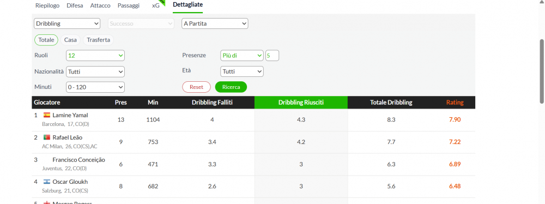
Task: Click Spain flag icon beside Lamine Yamal
Action: [x=46, y=115]
